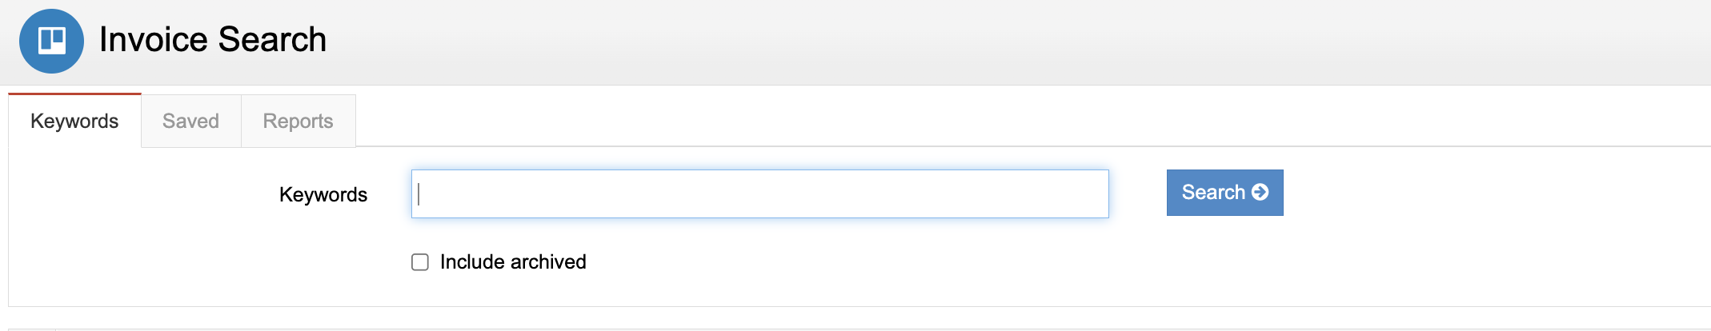Viewport: 1711px width, 331px height.
Task: Click the Include archived label text
Action: coord(513,262)
